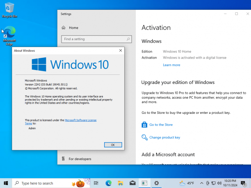
Task: Select the Microsoft Edge desktop shortcut
Action: [x=9, y=36]
